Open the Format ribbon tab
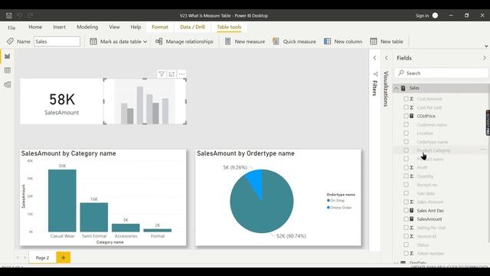This screenshot has width=490, height=276. (160, 27)
